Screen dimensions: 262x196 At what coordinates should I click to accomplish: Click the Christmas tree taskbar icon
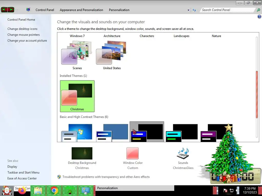[x=70, y=190]
